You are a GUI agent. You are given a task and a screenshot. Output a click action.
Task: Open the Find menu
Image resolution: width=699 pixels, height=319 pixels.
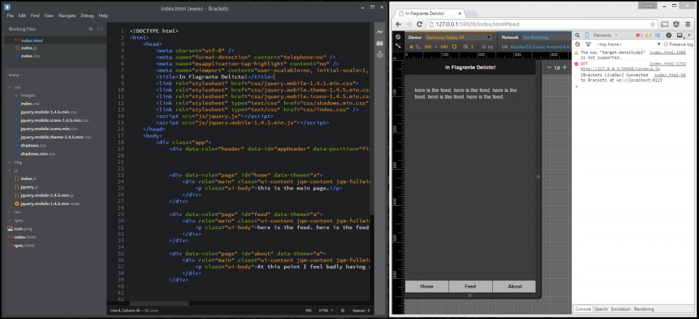(x=35, y=16)
